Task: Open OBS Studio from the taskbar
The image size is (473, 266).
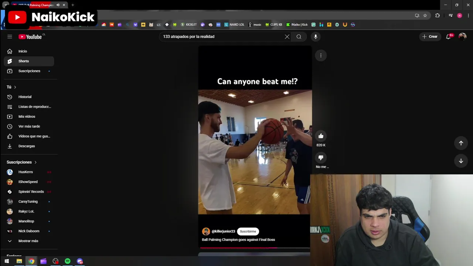Action: 55,261
